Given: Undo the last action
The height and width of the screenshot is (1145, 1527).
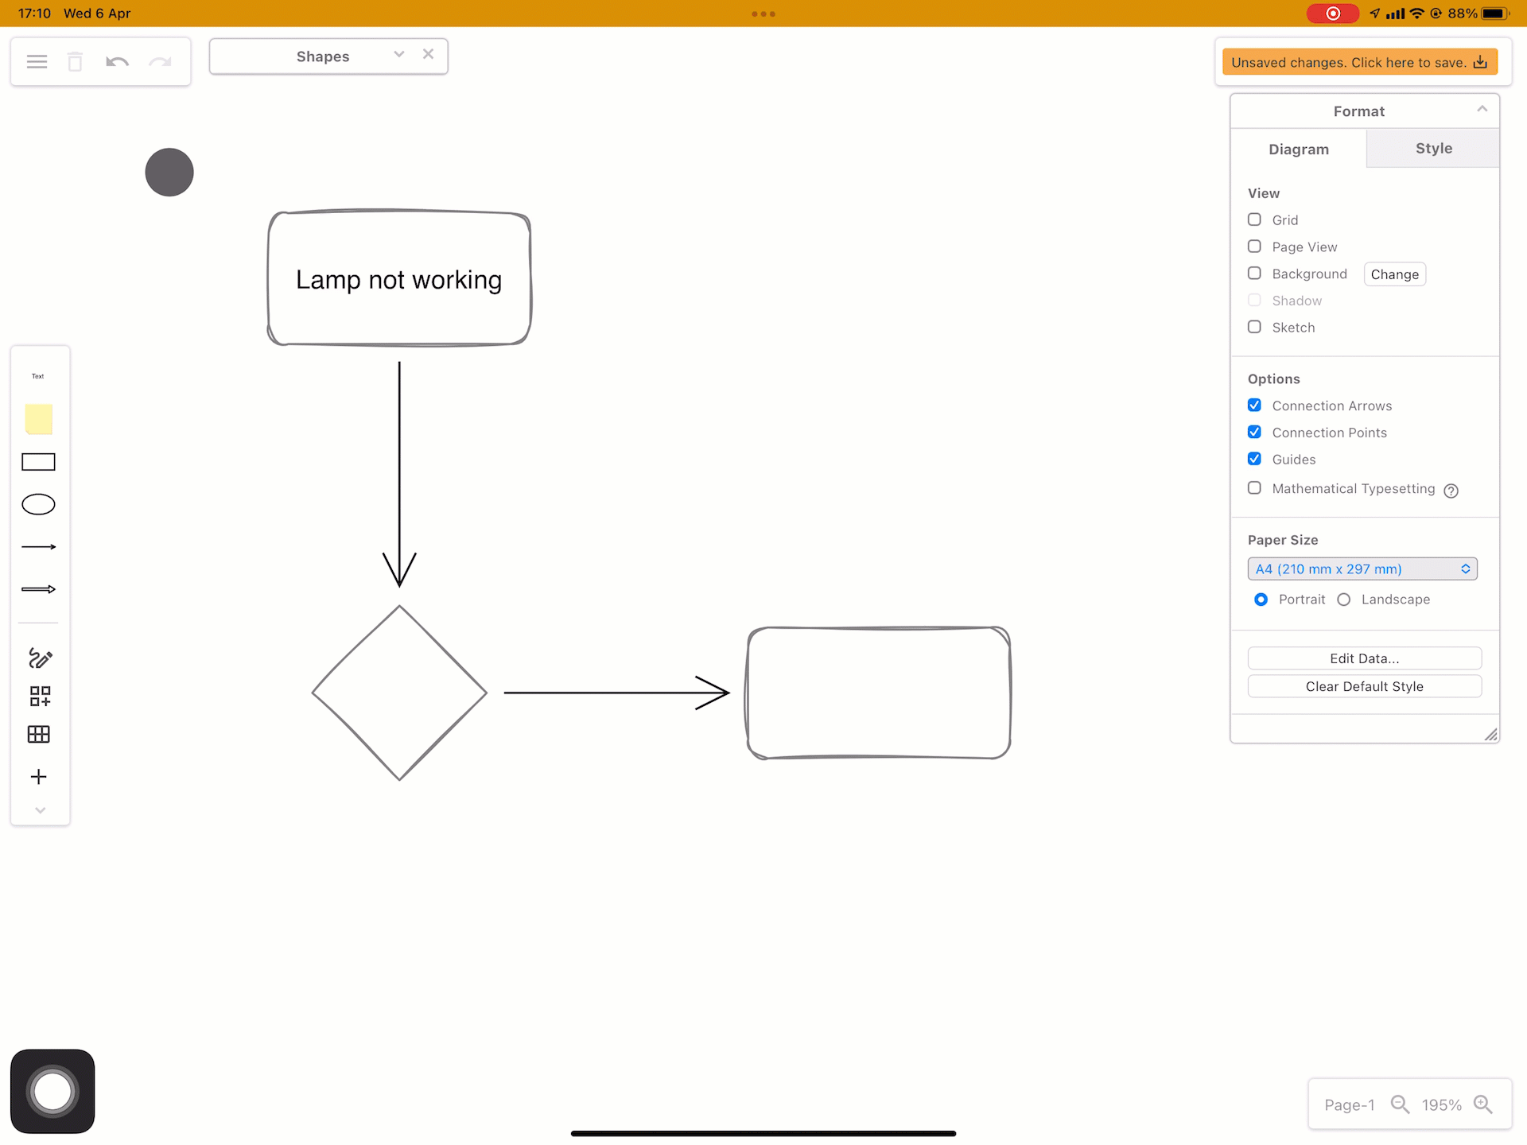Looking at the screenshot, I should pyautogui.click(x=117, y=61).
